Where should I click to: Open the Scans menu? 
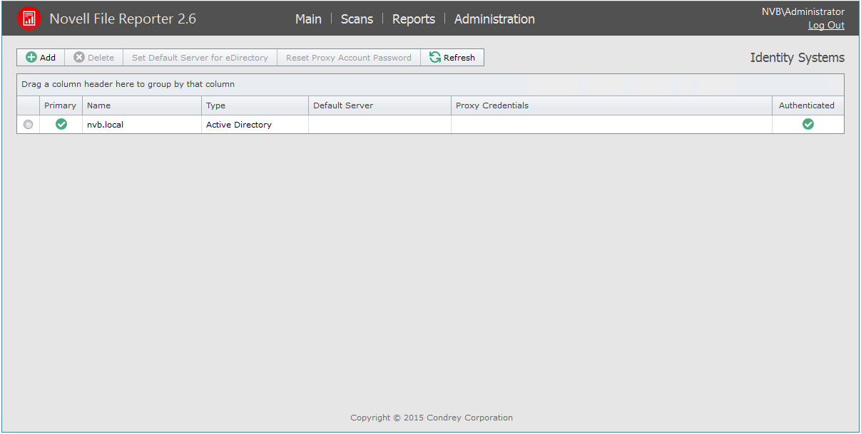pyautogui.click(x=357, y=19)
